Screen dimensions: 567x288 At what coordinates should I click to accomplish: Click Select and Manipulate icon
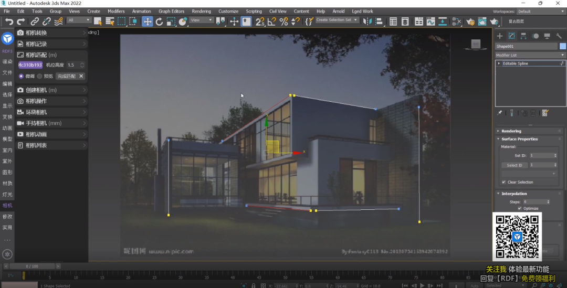[234, 22]
